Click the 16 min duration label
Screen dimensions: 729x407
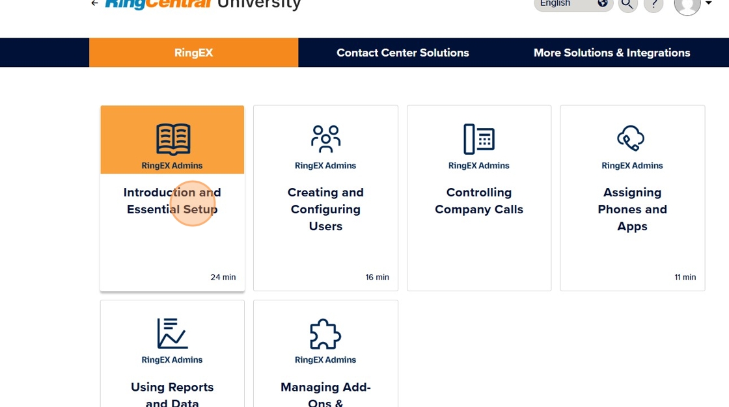(377, 278)
